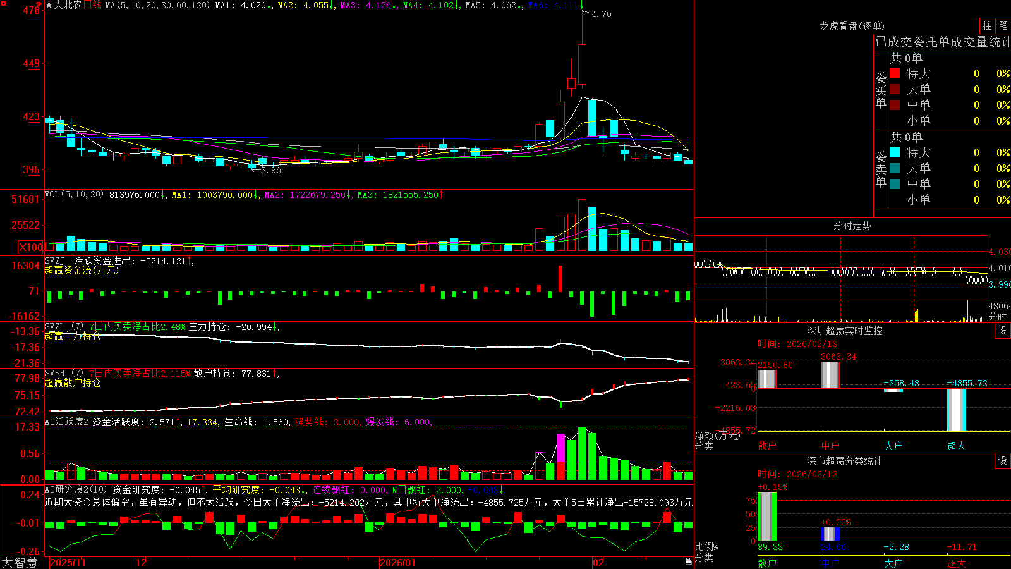1011x569 pixels.
Task: Click the 超大 -4855.72 bar in real-time monitor
Action: [956, 410]
